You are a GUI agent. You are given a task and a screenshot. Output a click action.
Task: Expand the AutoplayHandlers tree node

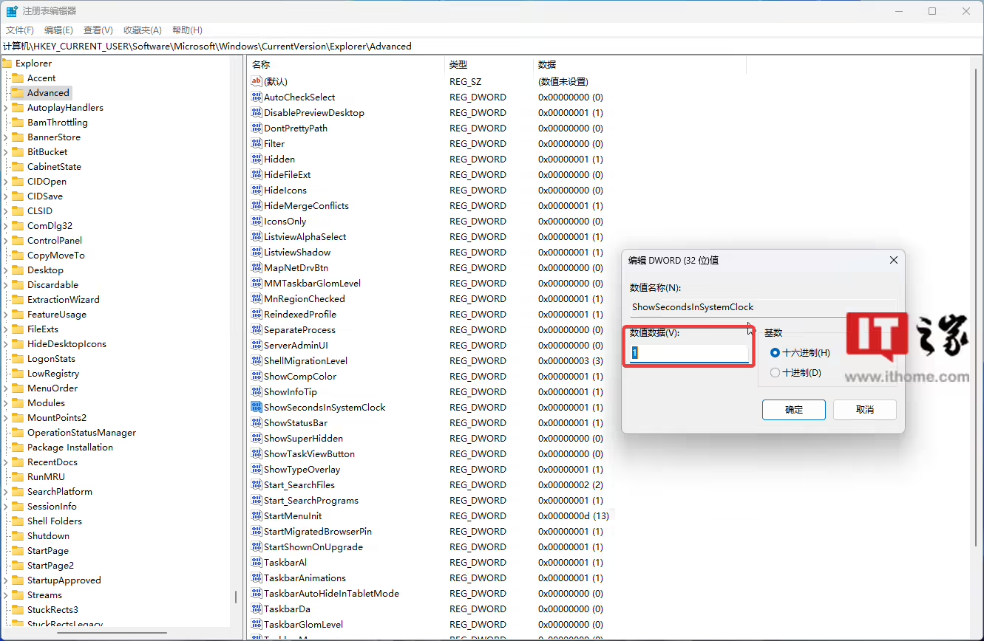6,108
